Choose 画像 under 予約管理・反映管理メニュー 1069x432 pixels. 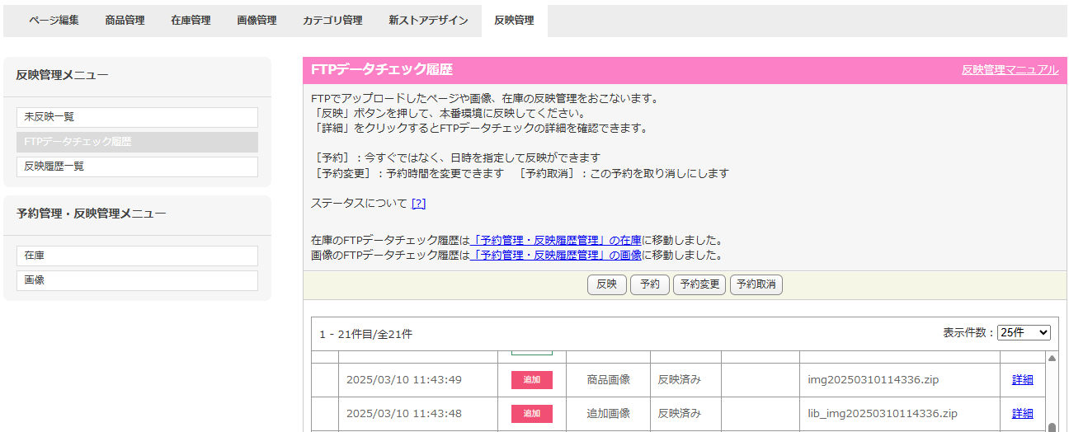(x=137, y=280)
